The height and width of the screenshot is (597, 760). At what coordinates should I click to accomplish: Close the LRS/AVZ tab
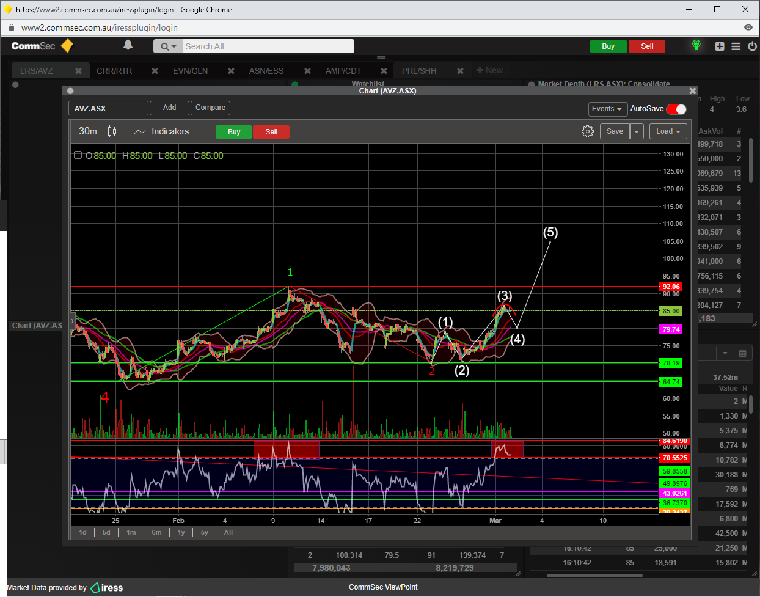(x=78, y=71)
